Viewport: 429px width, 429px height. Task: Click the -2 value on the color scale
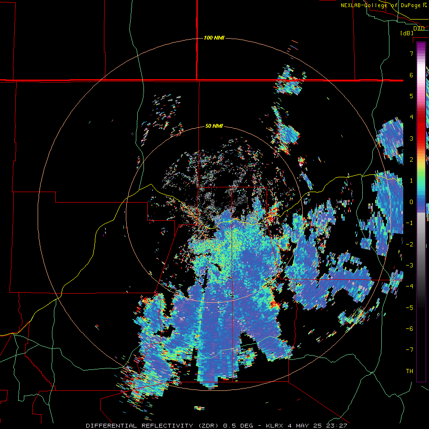[x=409, y=245]
